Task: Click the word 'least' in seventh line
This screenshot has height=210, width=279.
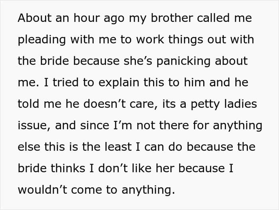Action: (x=118, y=147)
